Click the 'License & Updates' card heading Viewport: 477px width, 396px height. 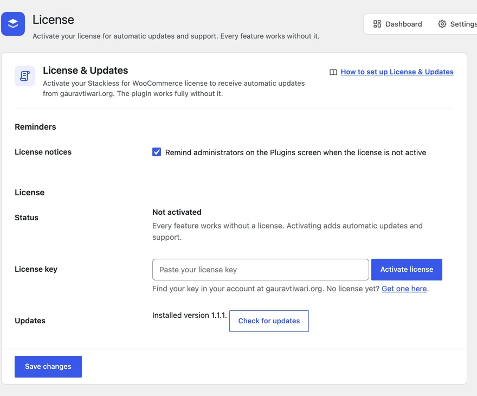86,71
